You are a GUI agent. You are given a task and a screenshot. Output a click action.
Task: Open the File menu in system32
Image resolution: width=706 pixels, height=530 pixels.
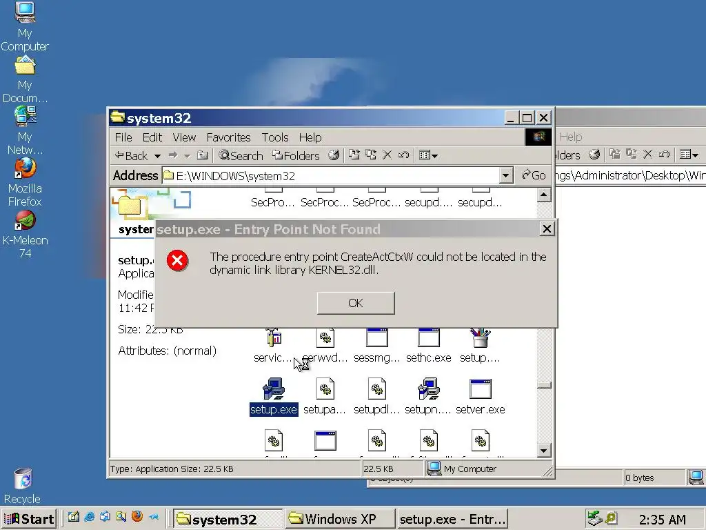(123, 137)
